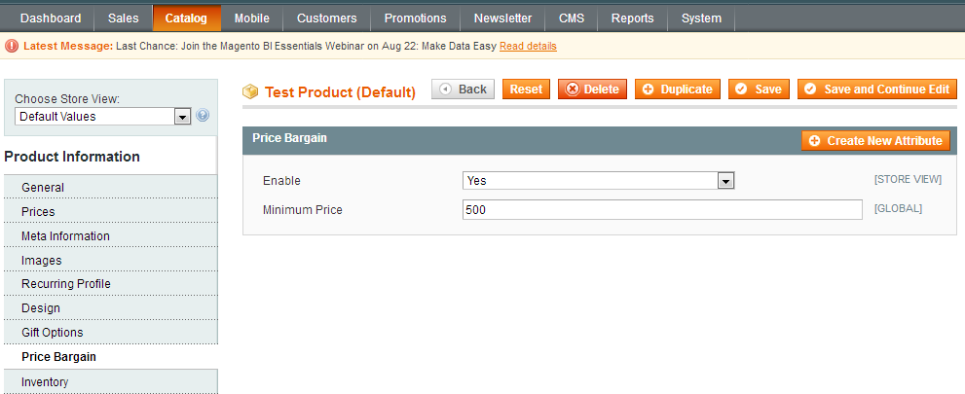Click the store view help icon
The image size is (965, 394).
point(203,116)
